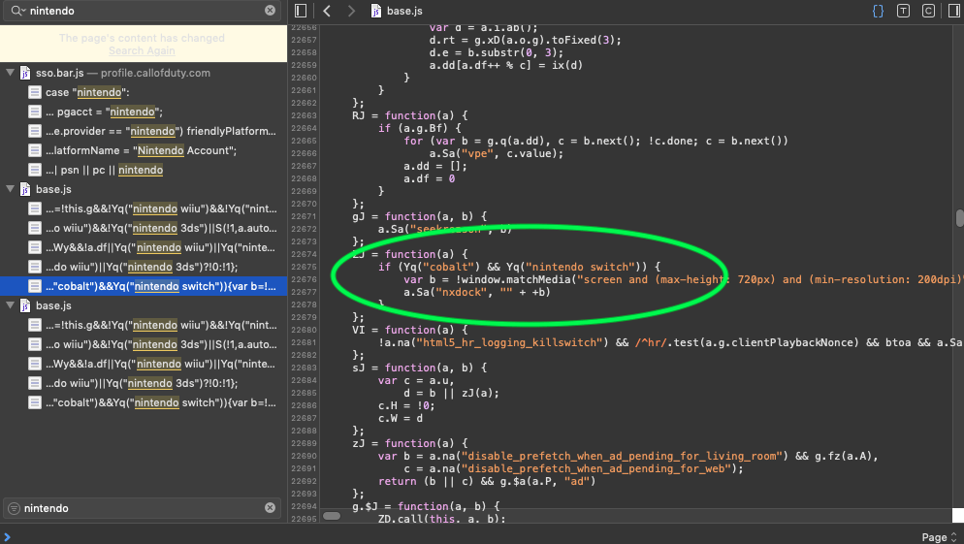
Task: Click the filter icon in bottom field
Action: pos(14,508)
